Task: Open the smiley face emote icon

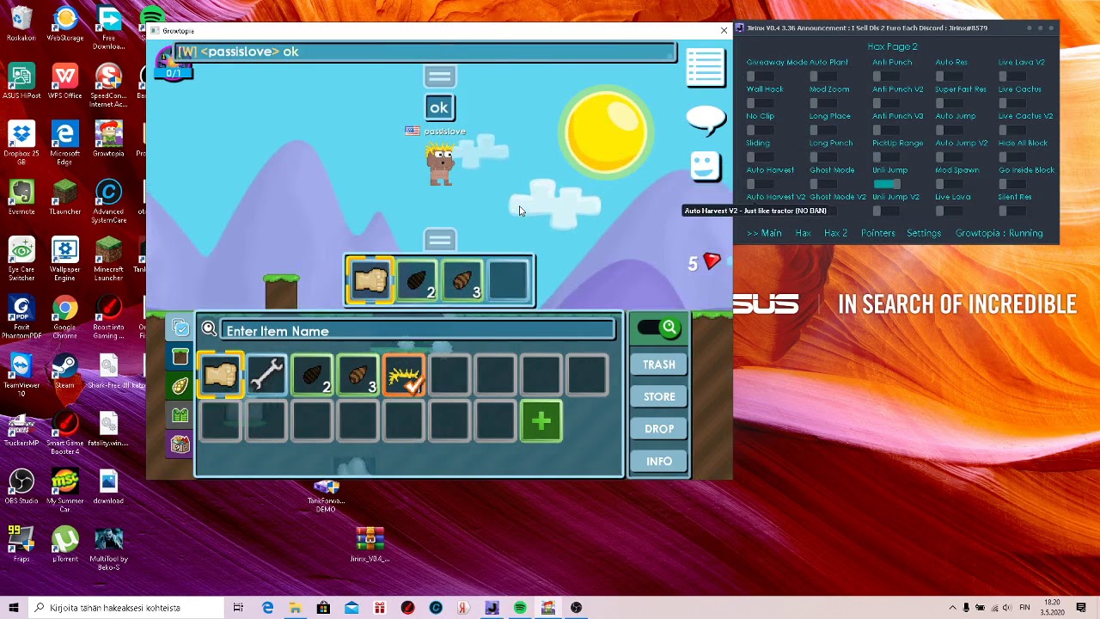Action: (705, 166)
